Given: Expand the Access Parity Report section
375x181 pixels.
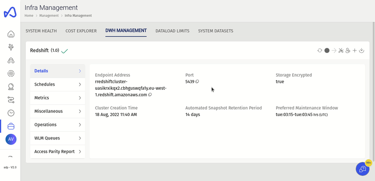Looking at the screenshot, I should coord(58,152).
